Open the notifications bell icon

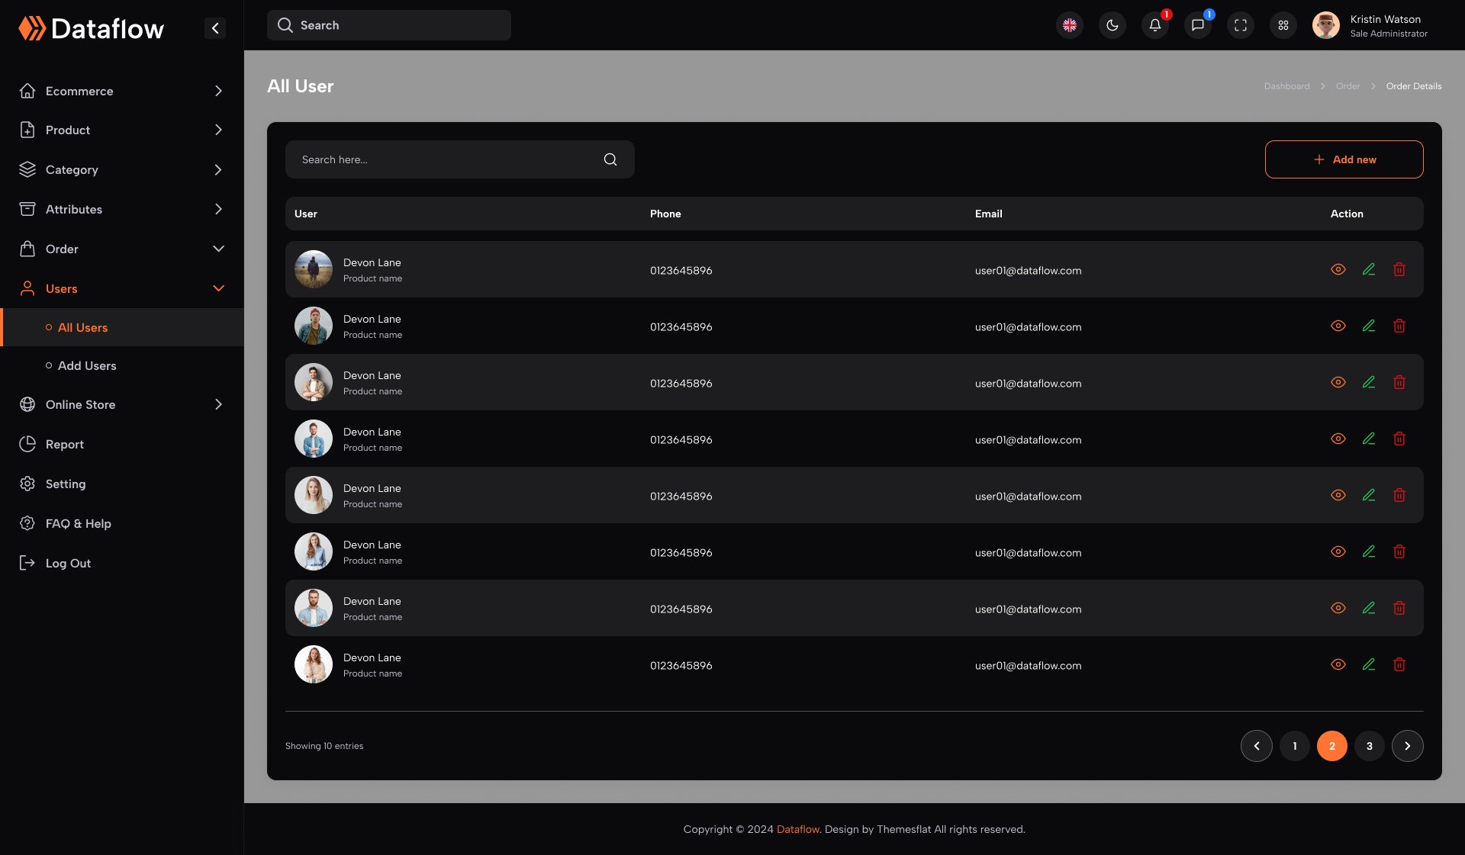1154,25
